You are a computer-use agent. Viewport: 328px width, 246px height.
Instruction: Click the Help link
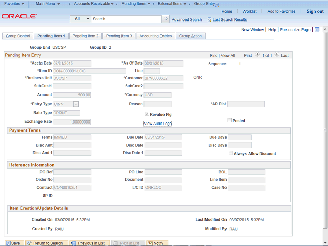pyautogui.click(x=272, y=30)
